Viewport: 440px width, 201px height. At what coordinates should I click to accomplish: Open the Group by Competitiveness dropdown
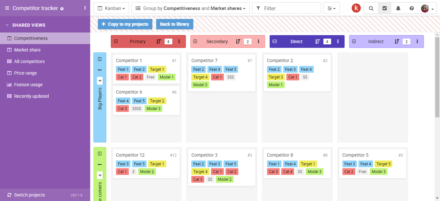(x=190, y=8)
